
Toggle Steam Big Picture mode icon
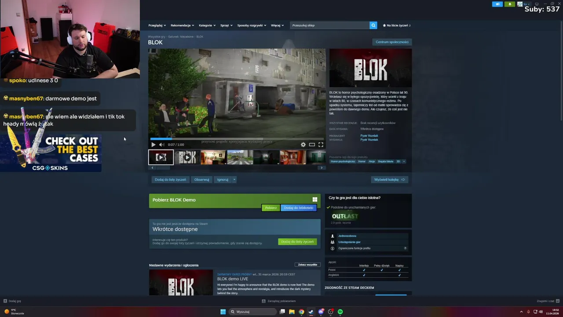coord(537,4)
